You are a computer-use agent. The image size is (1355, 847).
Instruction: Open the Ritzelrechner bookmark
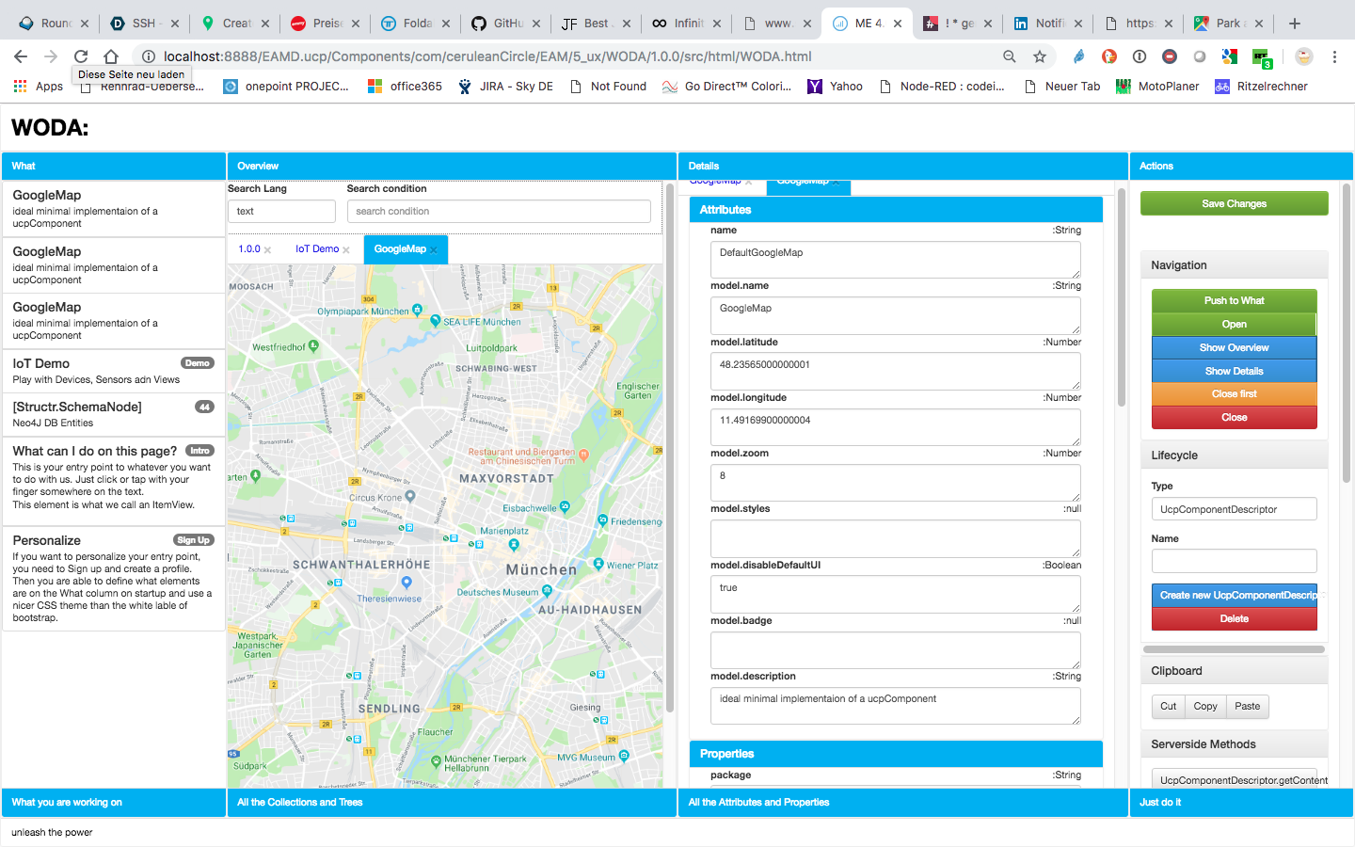[1261, 86]
